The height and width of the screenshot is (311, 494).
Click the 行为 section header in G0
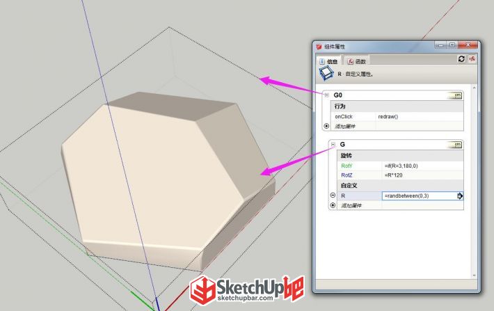pyautogui.click(x=397, y=106)
